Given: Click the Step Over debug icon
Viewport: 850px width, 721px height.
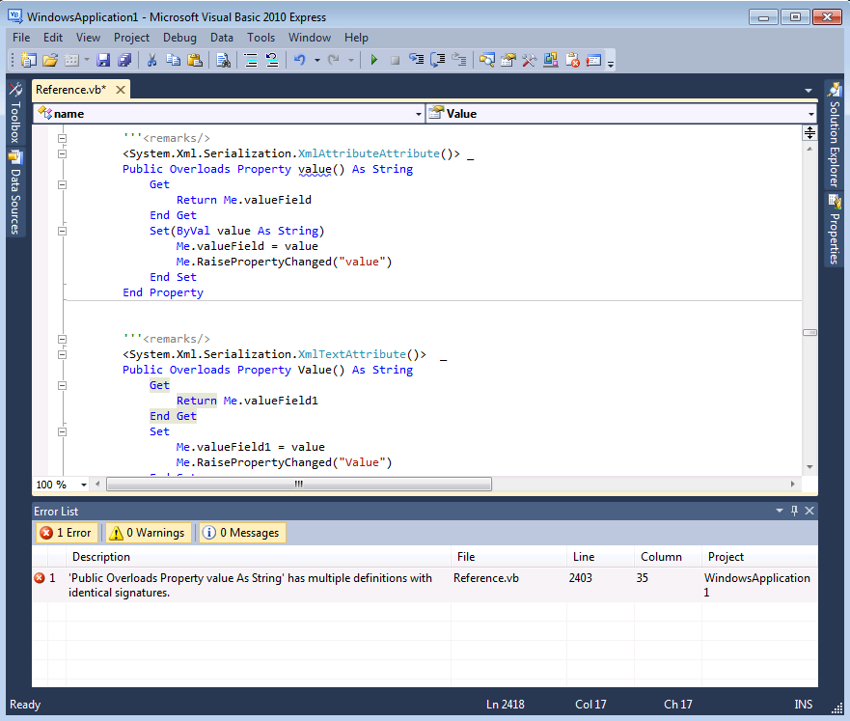Looking at the screenshot, I should pos(437,60).
